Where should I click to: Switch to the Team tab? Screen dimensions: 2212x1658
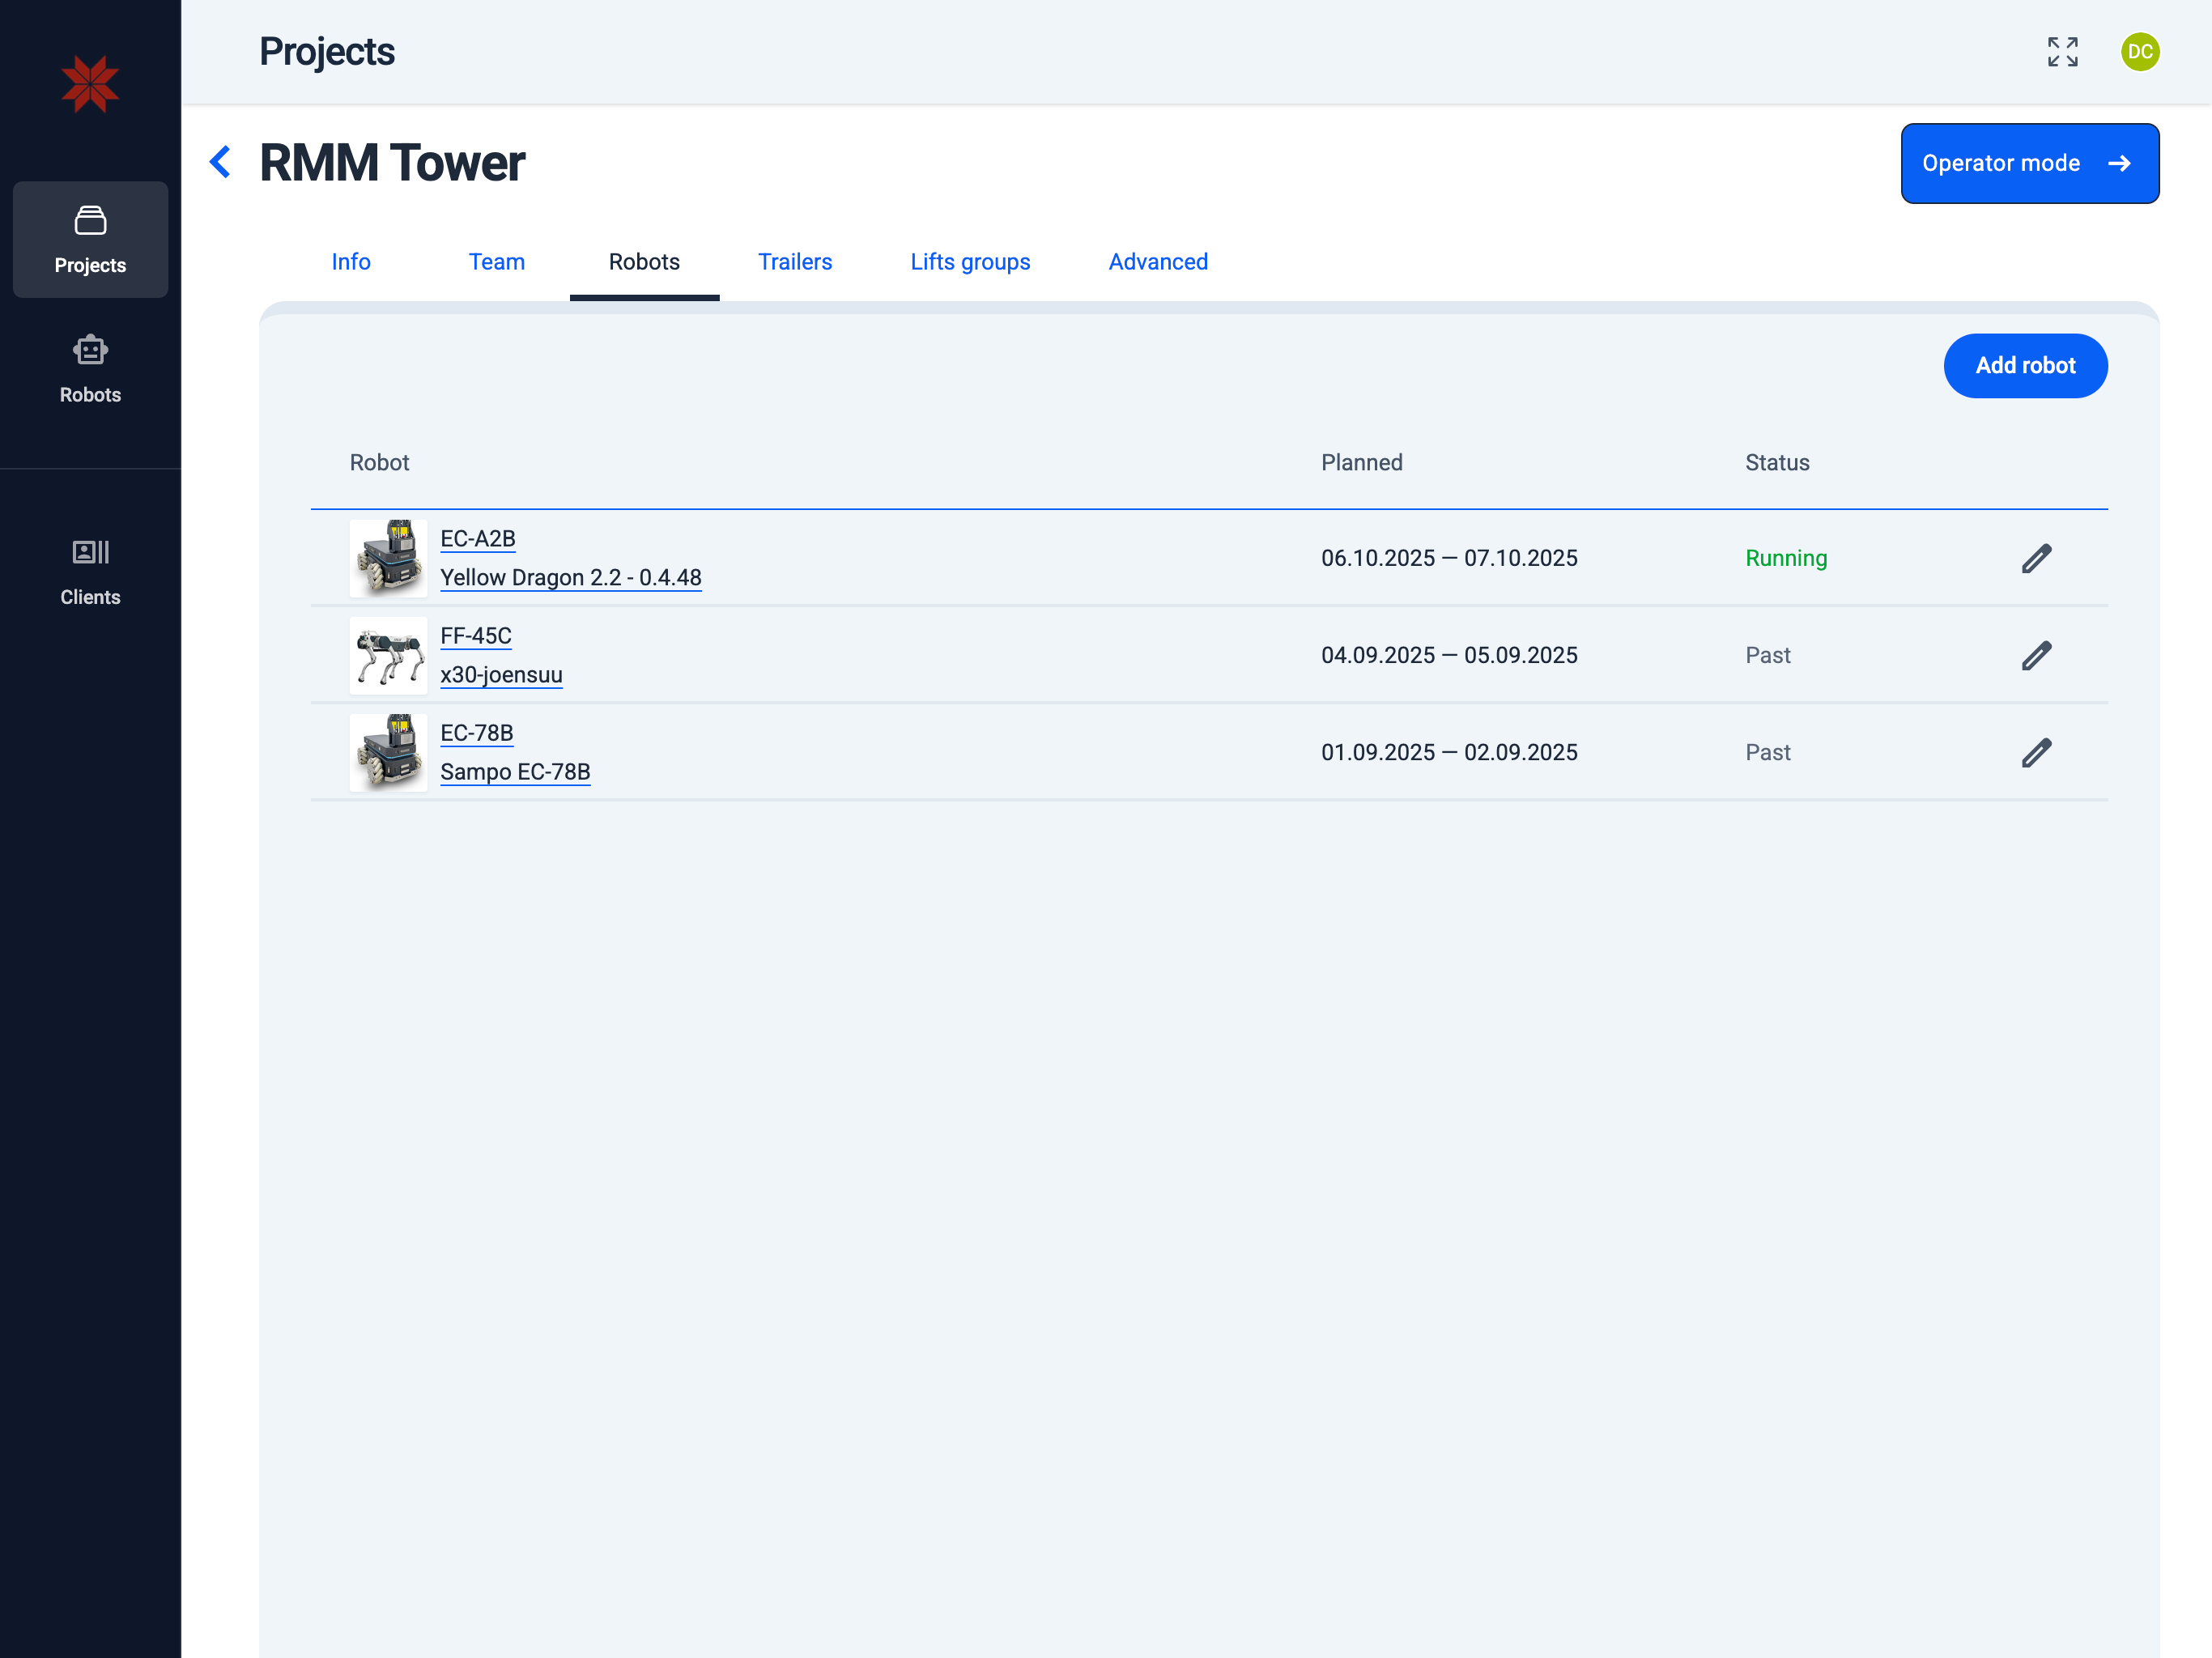coord(497,262)
